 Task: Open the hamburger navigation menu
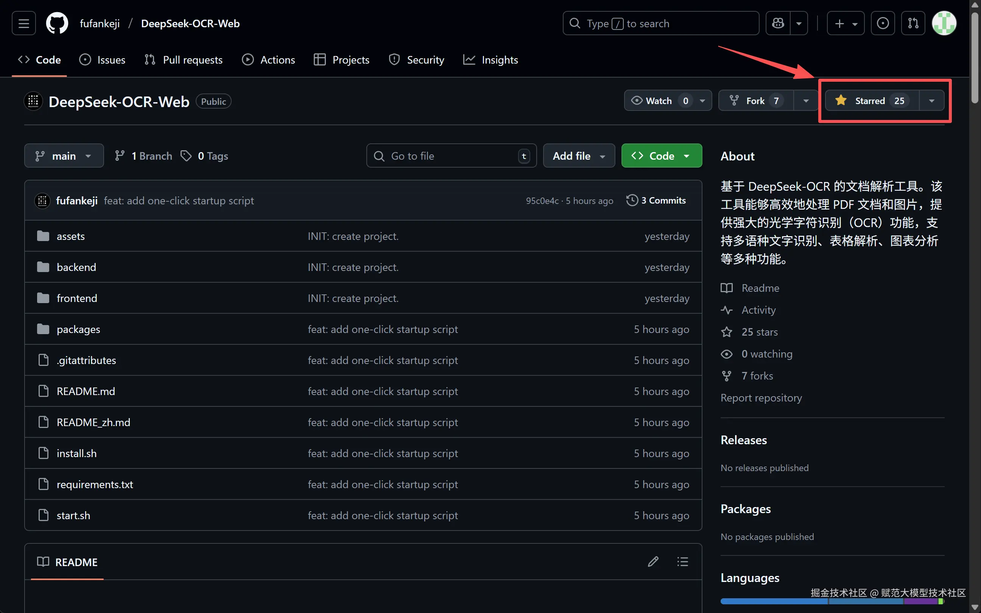click(x=23, y=23)
